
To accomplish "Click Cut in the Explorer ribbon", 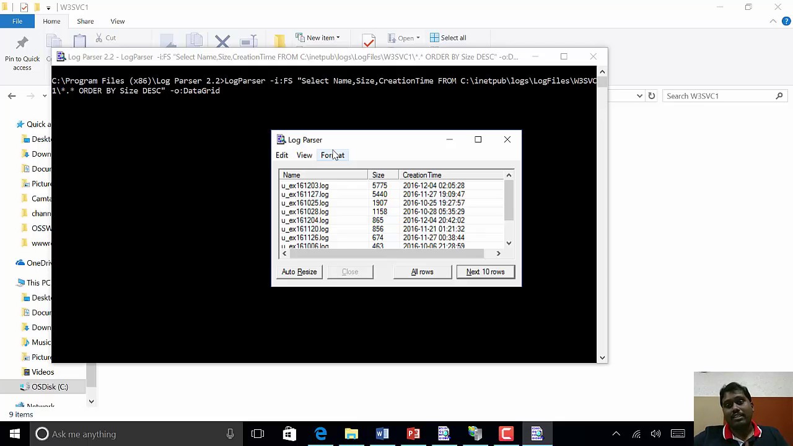I will (x=106, y=38).
